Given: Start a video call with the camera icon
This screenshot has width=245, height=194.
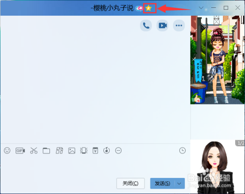Looking at the screenshot, I should coord(163,25).
